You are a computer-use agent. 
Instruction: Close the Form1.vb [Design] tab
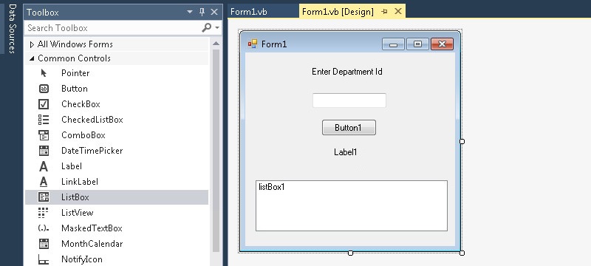tap(397, 12)
